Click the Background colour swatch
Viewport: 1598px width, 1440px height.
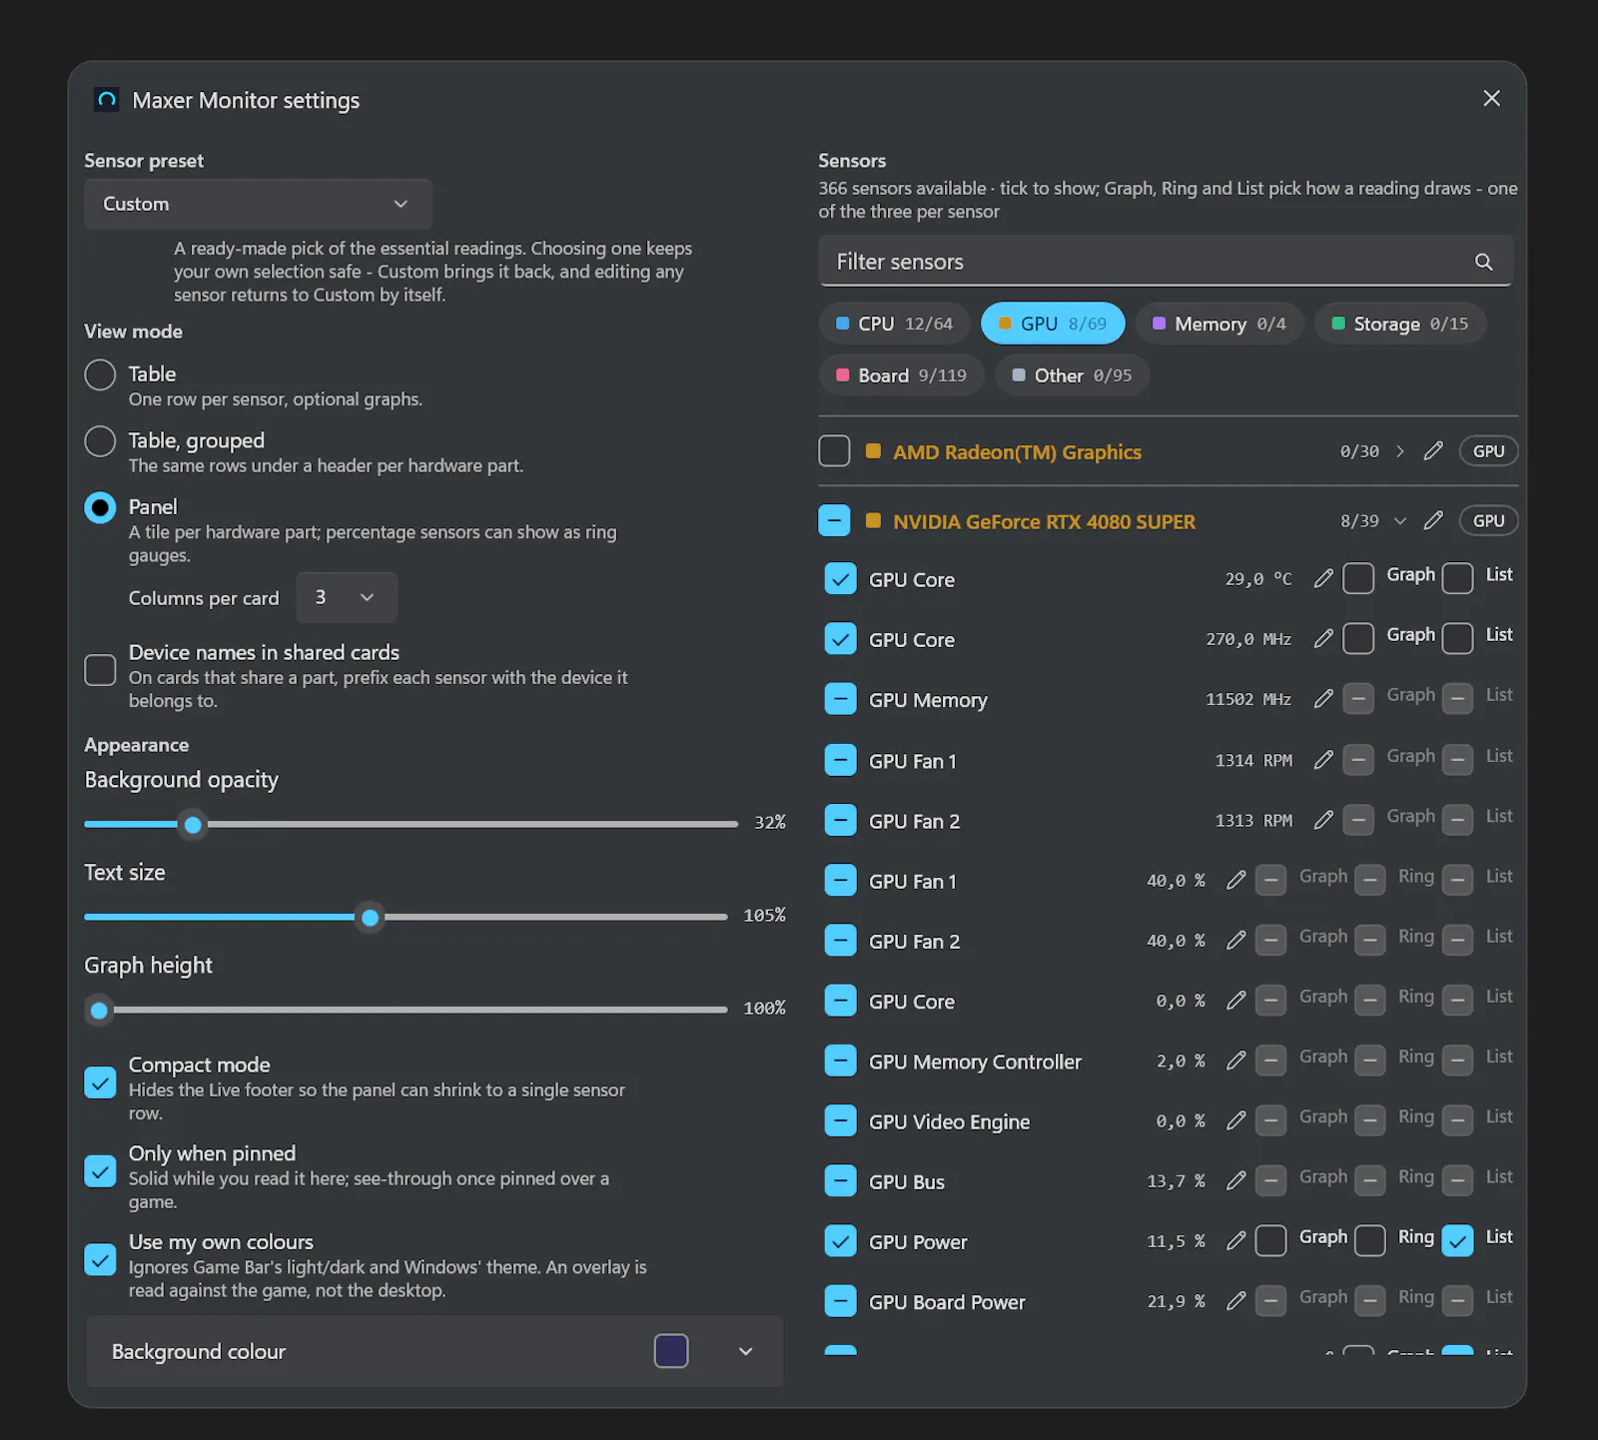point(671,1351)
